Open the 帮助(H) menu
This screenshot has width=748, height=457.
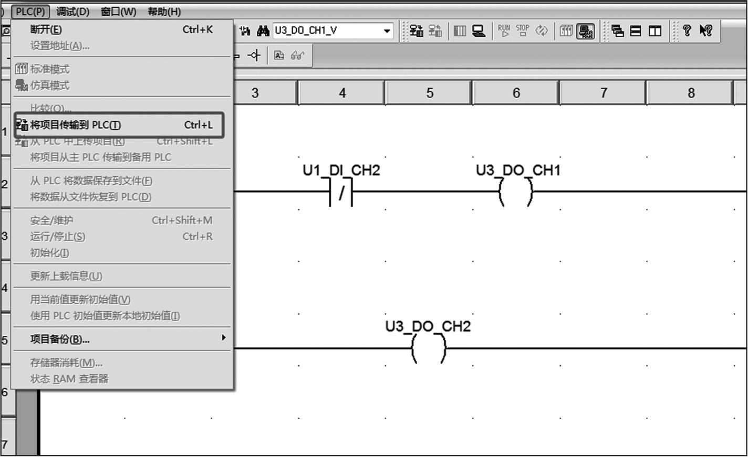pyautogui.click(x=164, y=12)
